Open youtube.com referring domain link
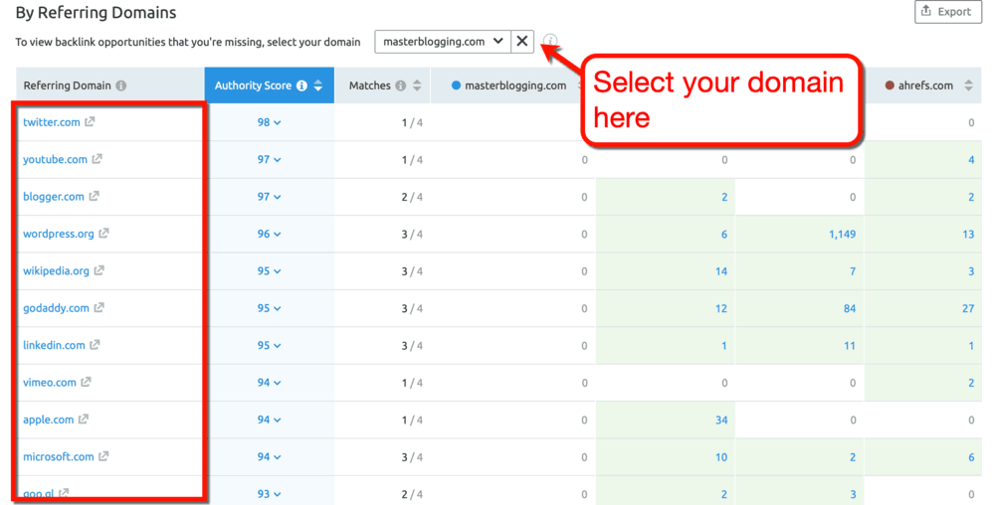This screenshot has height=505, width=995. tap(55, 160)
